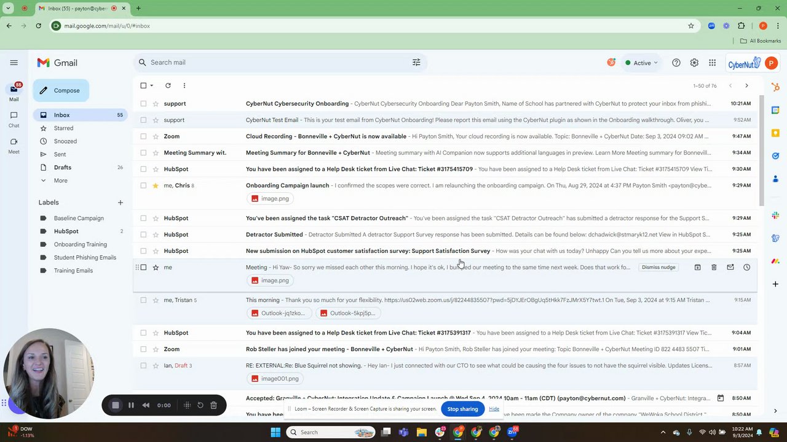Delete recording trash icon in Loom controls
Viewport: 787px width, 442px height.
213,405
